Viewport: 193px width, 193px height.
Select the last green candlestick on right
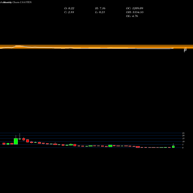(x=173, y=147)
